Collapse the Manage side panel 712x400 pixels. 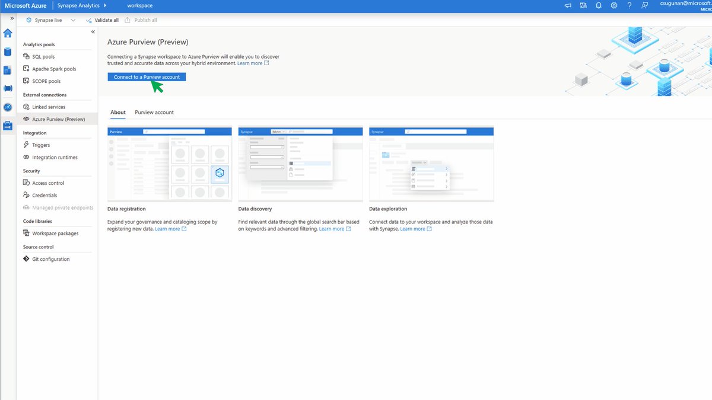click(93, 32)
